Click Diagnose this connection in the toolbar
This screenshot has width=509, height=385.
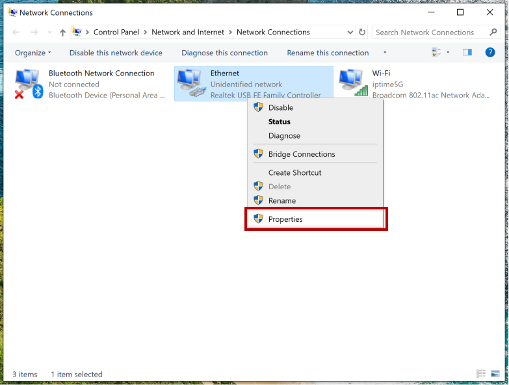(x=224, y=53)
